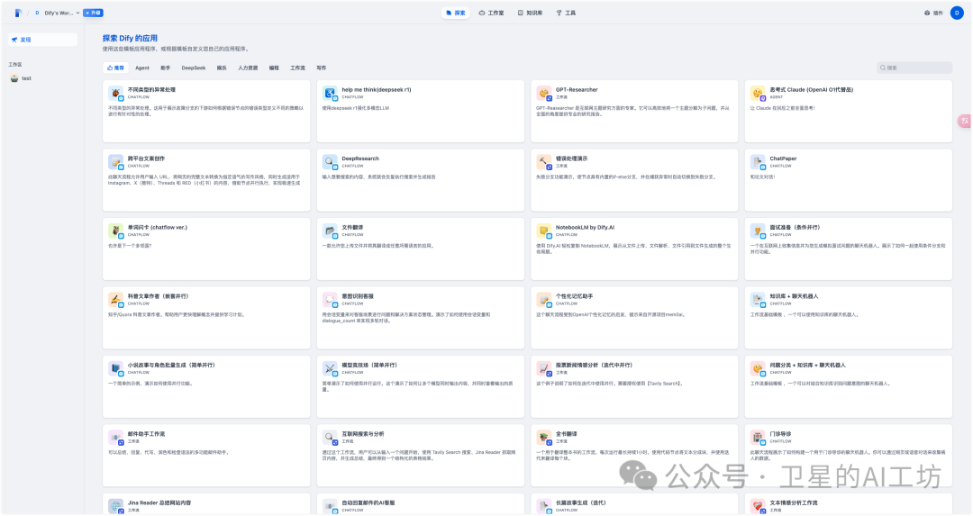The height and width of the screenshot is (516, 973).
Task: Click the bug icon of 不同类型的异常处理
Action: click(116, 94)
